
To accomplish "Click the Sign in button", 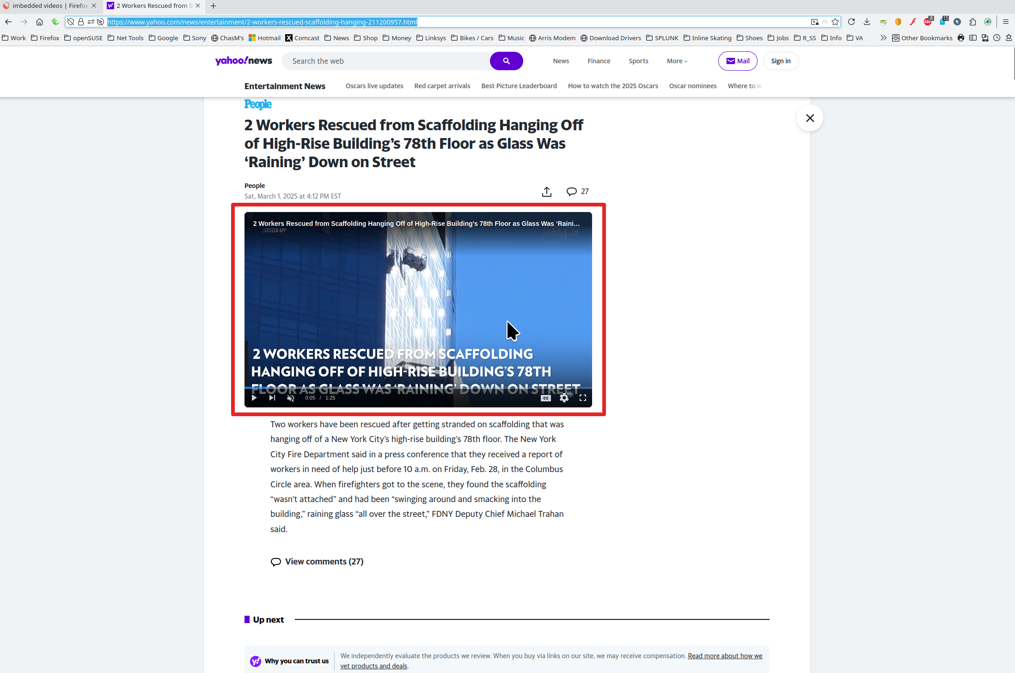I will tap(781, 61).
